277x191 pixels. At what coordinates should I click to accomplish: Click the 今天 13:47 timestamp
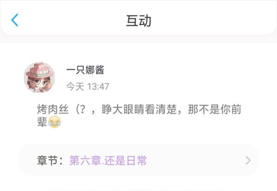pyautogui.click(x=87, y=87)
